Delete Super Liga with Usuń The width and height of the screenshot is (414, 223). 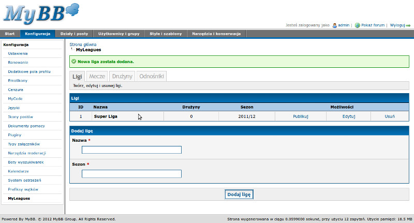(390, 116)
